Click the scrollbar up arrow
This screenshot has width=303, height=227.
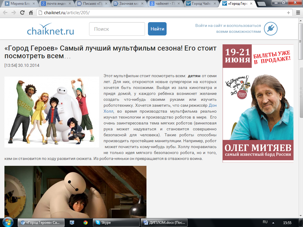point(301,20)
